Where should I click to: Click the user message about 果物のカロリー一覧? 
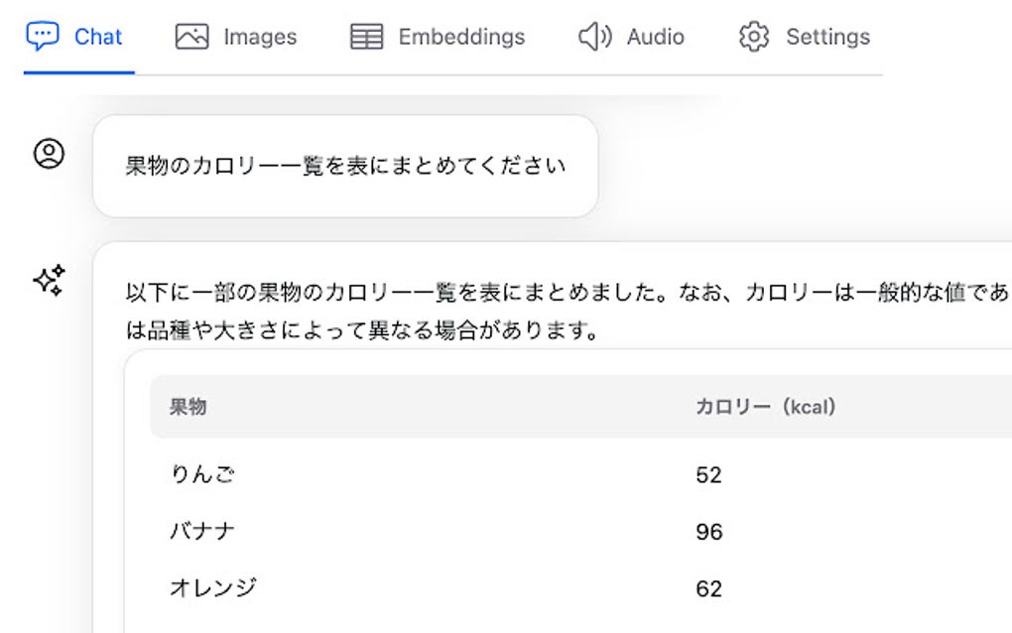345,166
